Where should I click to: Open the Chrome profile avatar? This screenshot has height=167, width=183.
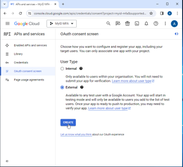pos(170,13)
